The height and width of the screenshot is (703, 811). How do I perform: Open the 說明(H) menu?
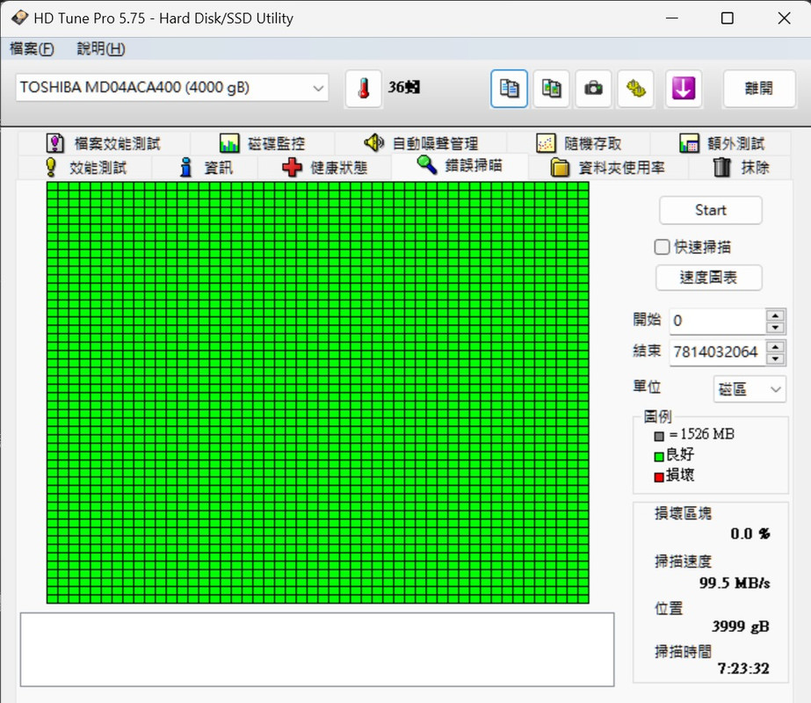coord(101,48)
